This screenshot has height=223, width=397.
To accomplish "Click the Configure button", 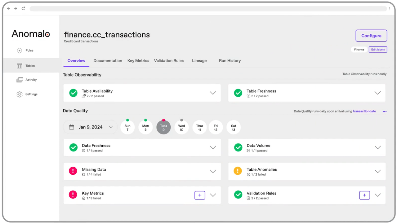I will tap(371, 36).
